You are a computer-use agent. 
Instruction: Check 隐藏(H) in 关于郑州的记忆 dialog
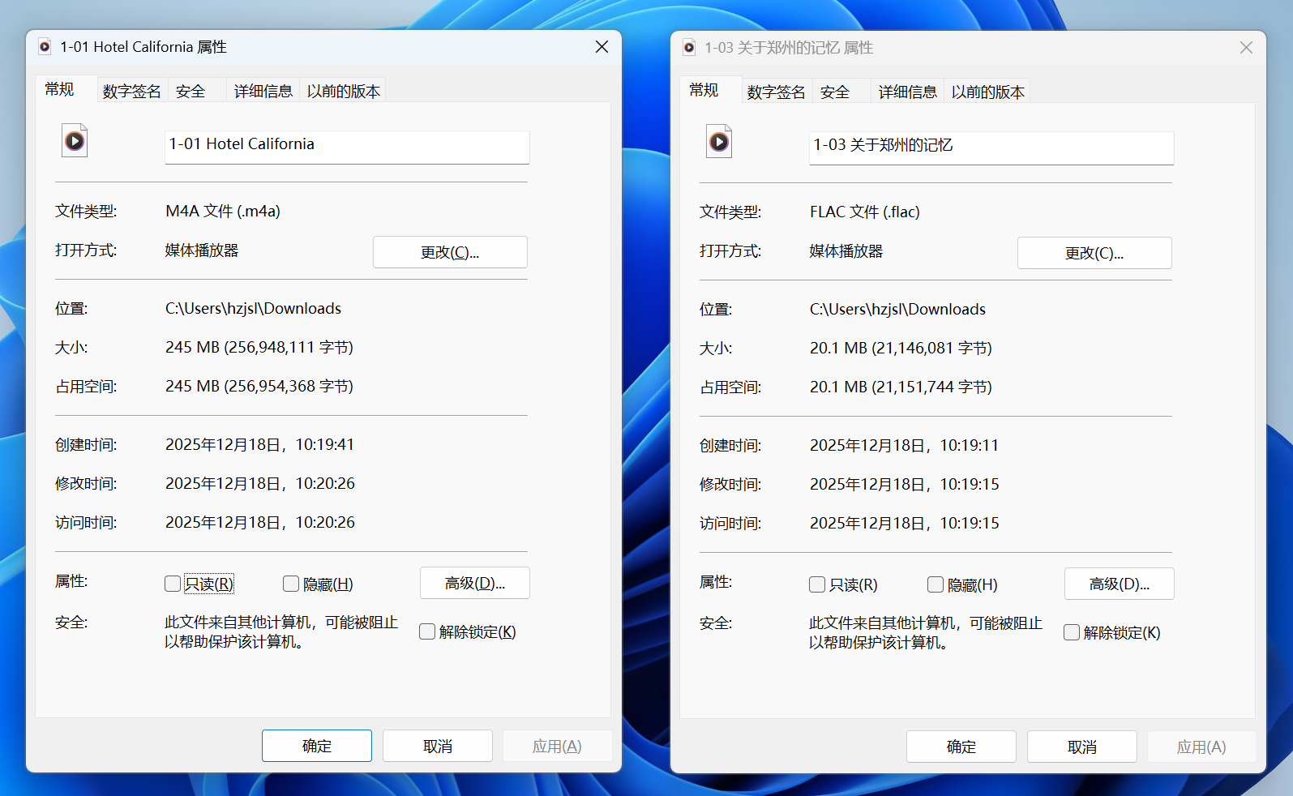(x=935, y=584)
